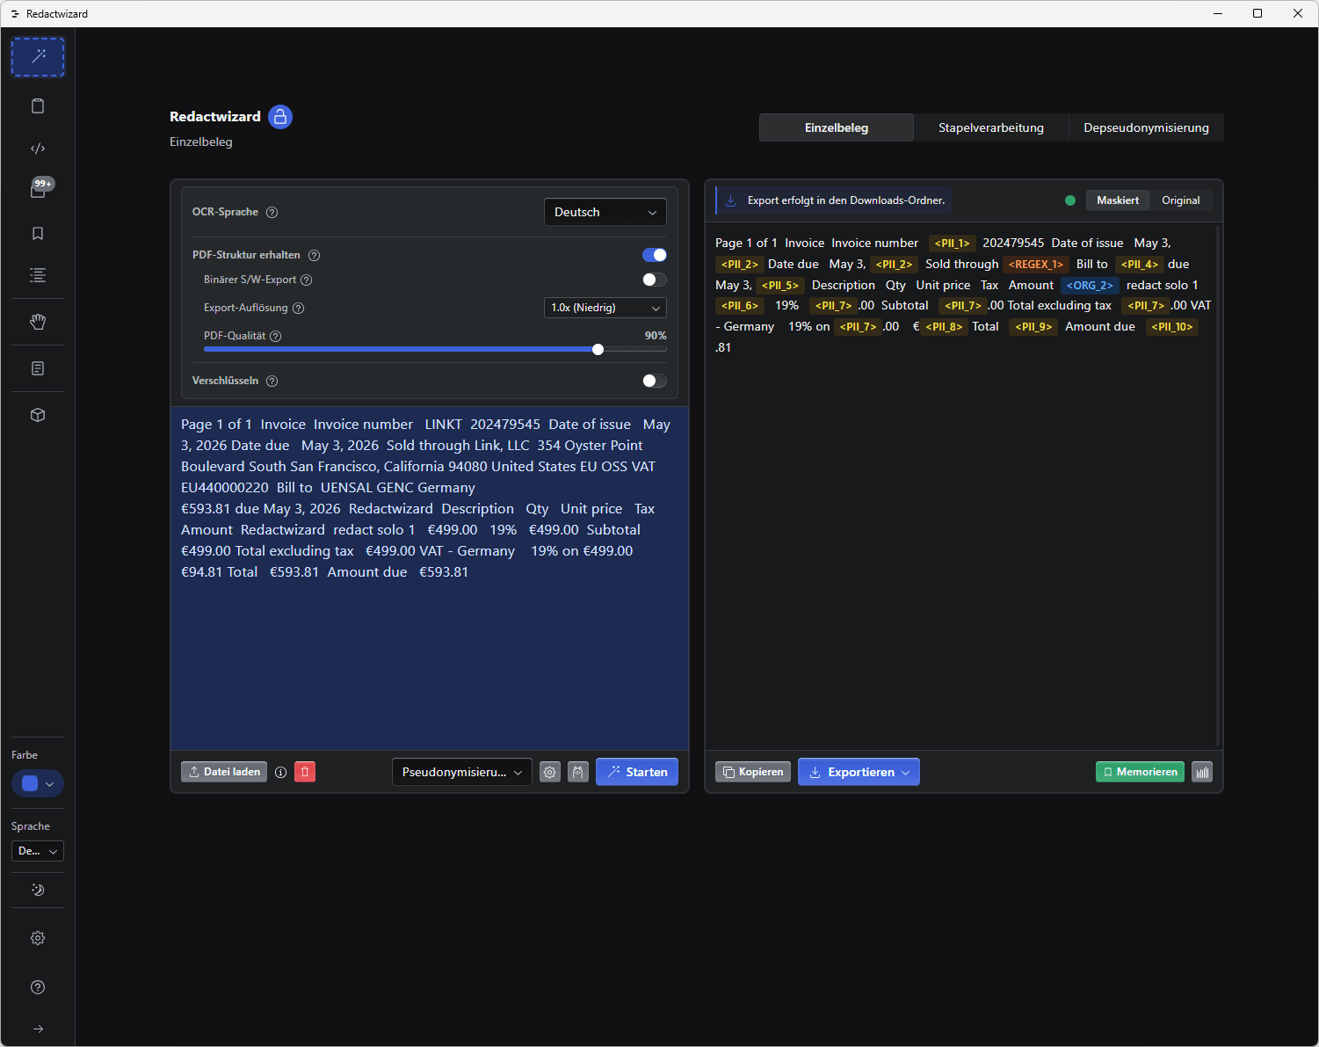
Task: Toggle dark mode with the moon icon
Action: [38, 890]
